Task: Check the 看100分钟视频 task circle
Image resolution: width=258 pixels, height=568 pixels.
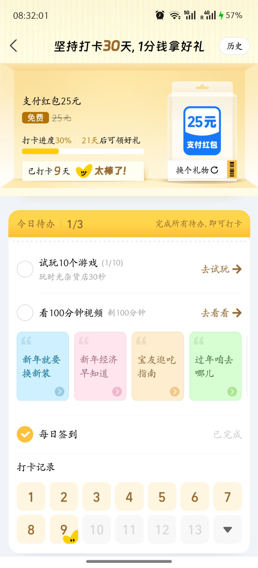Action: [25, 313]
